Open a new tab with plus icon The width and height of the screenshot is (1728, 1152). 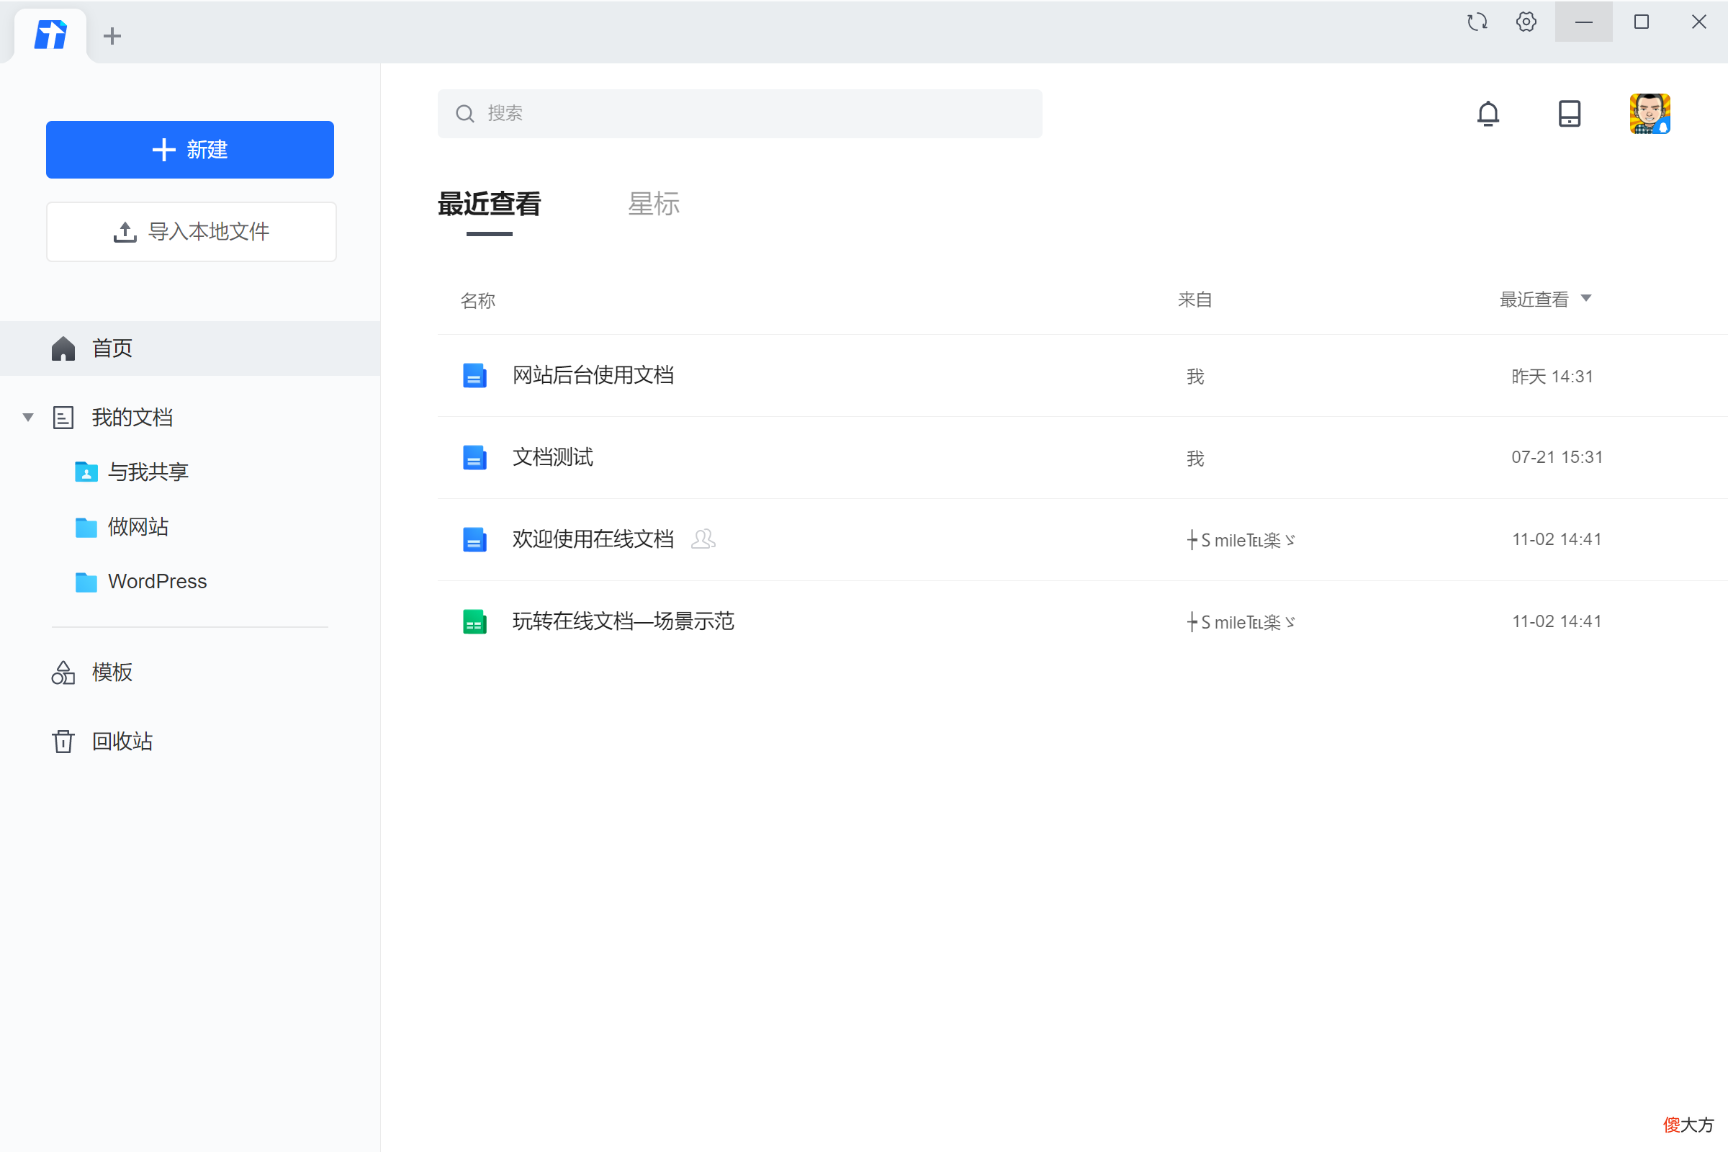[x=112, y=35]
